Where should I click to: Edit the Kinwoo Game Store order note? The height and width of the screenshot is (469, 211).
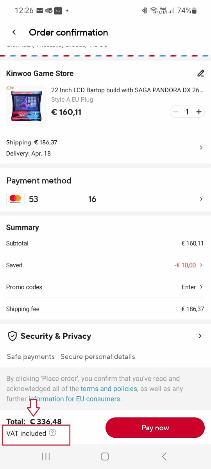(201, 73)
